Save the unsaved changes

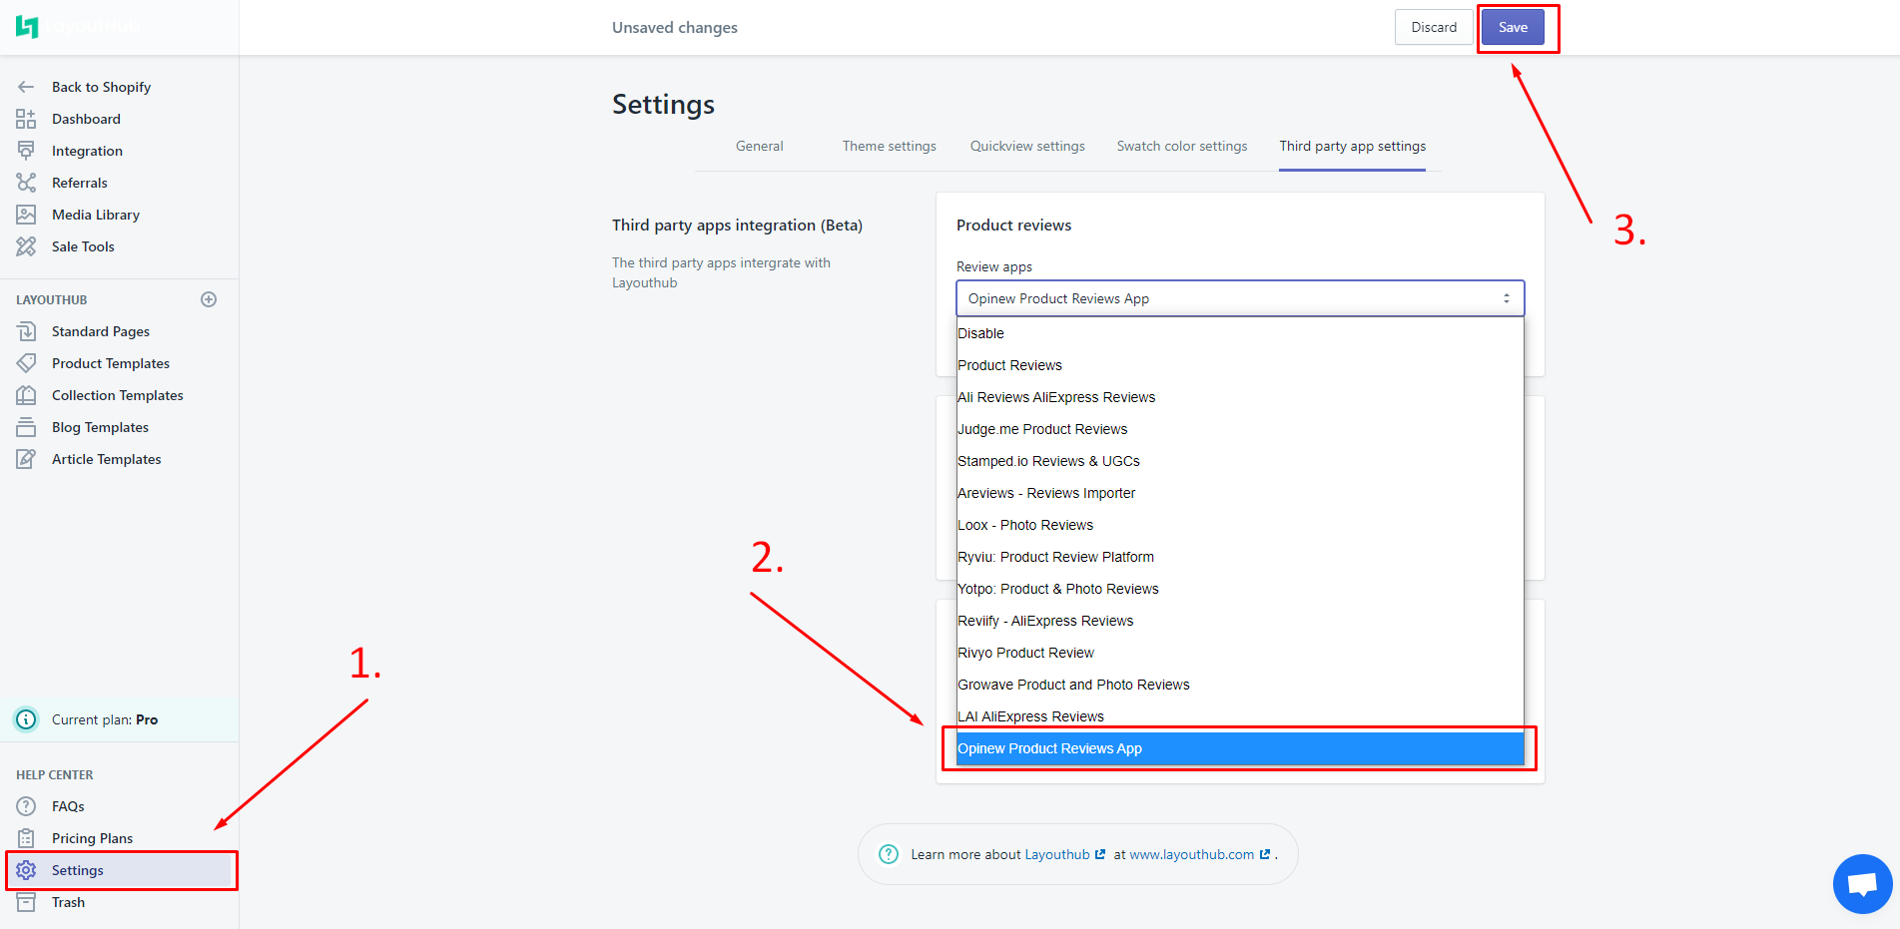coord(1513,27)
